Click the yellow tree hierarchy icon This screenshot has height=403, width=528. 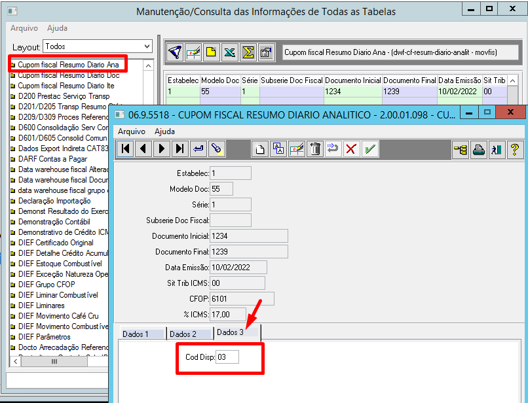(x=461, y=149)
